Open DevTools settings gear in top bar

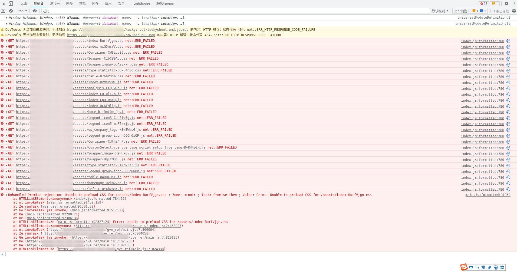pyautogui.click(x=506, y=4)
